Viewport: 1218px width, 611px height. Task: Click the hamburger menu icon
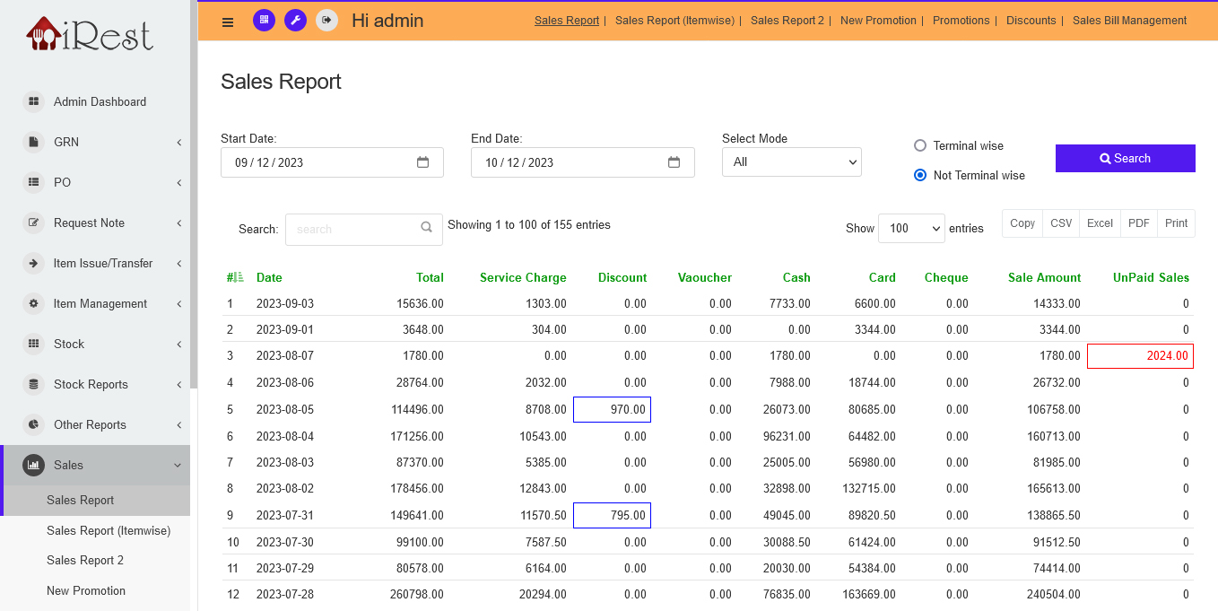[x=228, y=22]
